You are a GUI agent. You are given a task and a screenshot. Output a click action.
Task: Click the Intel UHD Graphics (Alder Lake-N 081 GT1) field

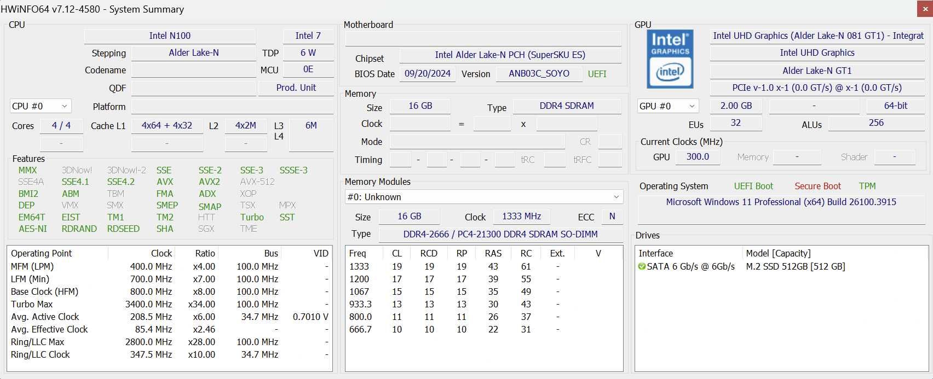pyautogui.click(x=817, y=36)
